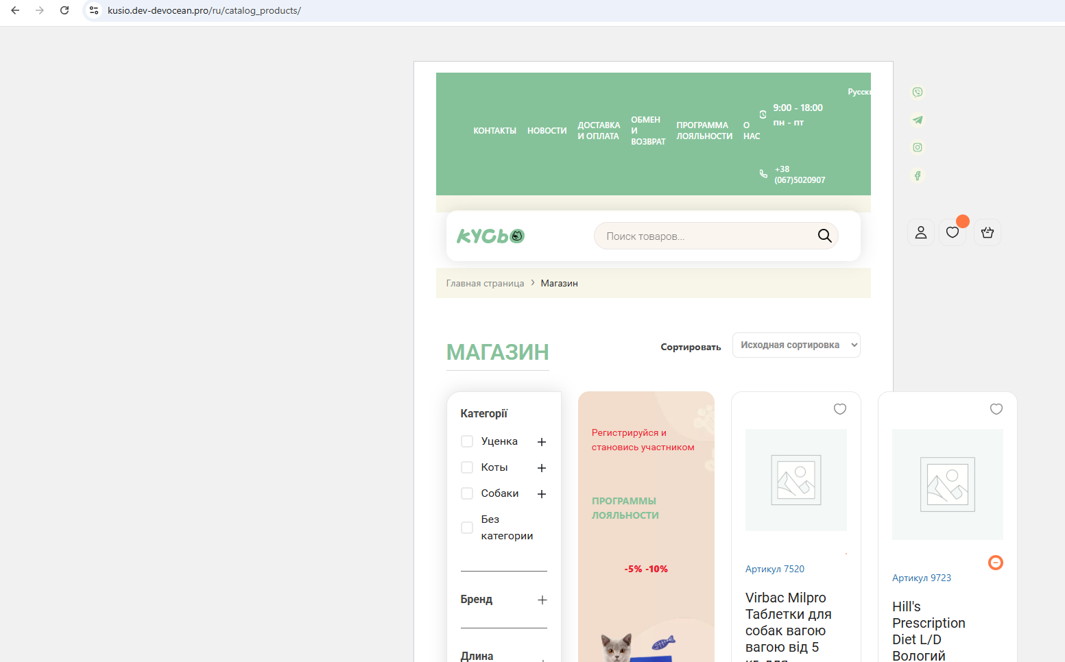The image size is (1065, 662).
Task: Click the Кусьо logo
Action: click(x=490, y=236)
